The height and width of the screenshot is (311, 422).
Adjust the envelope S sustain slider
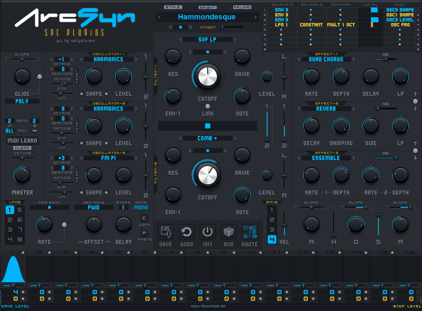click(x=378, y=225)
